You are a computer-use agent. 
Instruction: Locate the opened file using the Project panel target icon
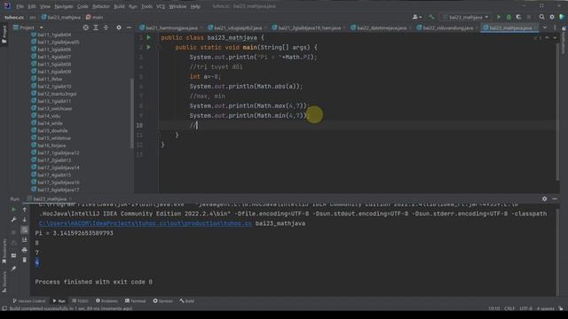[x=86, y=27]
